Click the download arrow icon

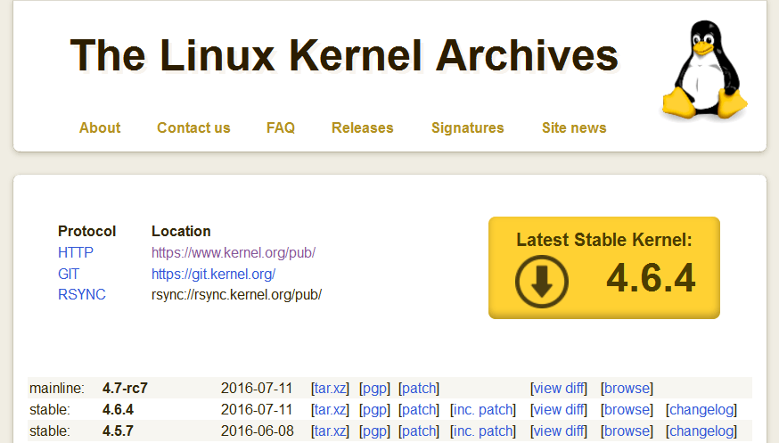[541, 281]
